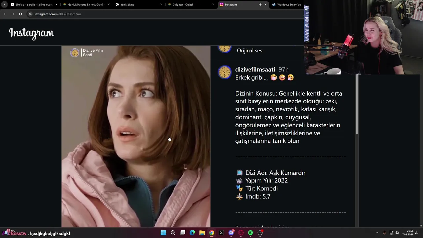Open the dizivefilmsaati username link

tap(255, 69)
